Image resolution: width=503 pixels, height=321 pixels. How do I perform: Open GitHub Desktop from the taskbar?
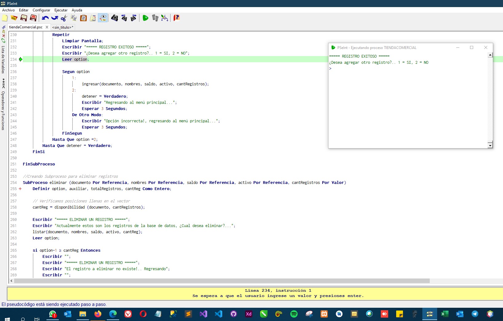tap(234, 314)
